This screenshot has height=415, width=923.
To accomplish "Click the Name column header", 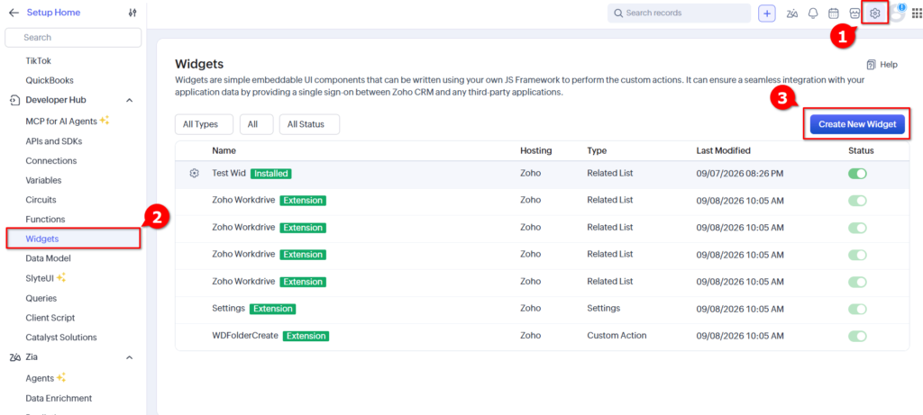I will tap(224, 150).
